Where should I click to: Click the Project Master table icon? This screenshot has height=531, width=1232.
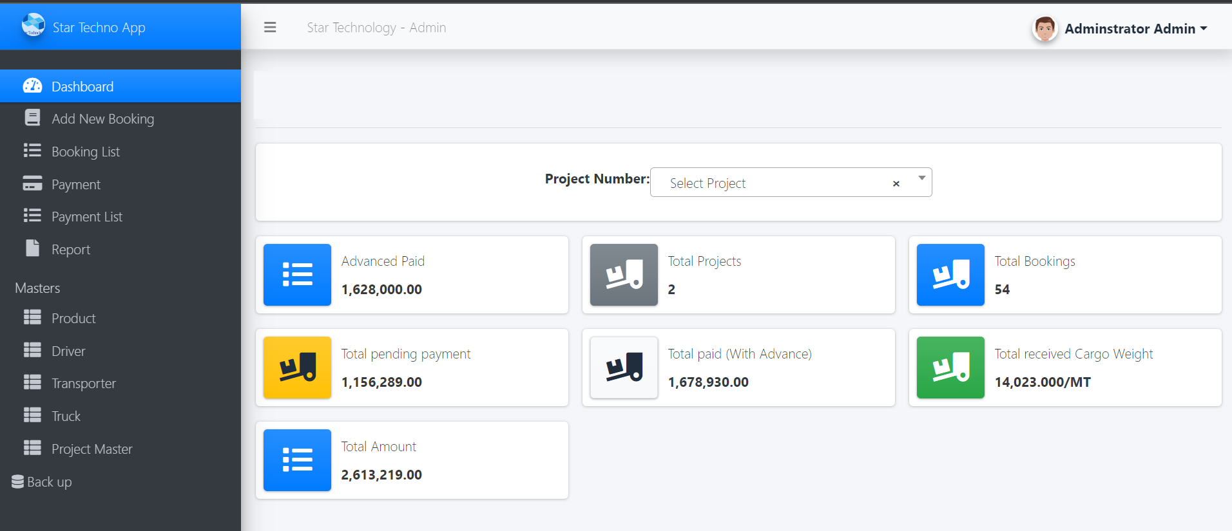tap(32, 448)
